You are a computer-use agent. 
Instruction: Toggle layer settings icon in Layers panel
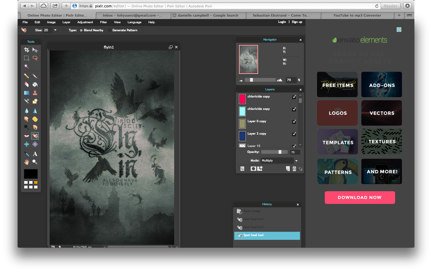click(x=242, y=169)
